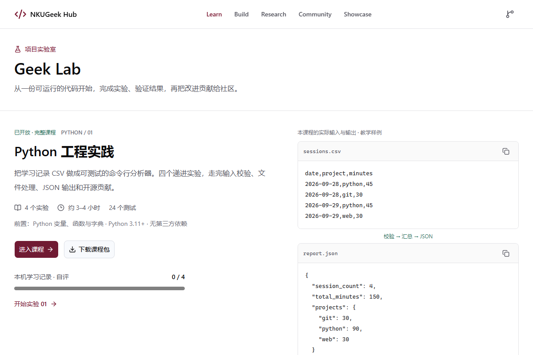The image size is (533, 355).
Task: Click the 已开放 · 完整课程 status label
Action: (35, 132)
